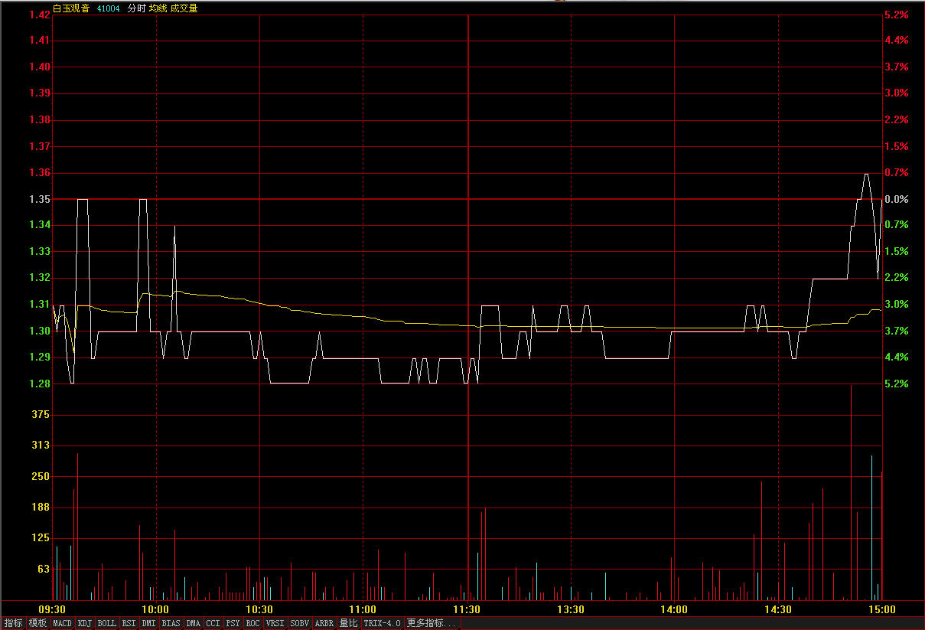Screen dimensions: 925x630
Task: Click the 11:00 time axis label
Action: pos(363,609)
